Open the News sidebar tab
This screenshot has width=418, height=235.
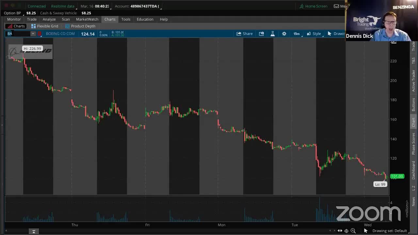pyautogui.click(x=413, y=201)
